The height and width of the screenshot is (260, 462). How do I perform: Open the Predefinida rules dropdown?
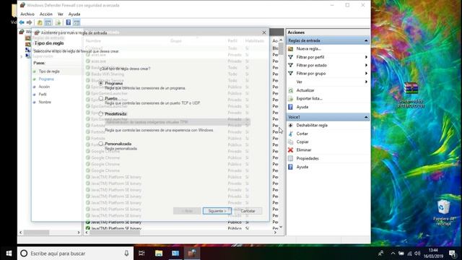pos(178,122)
